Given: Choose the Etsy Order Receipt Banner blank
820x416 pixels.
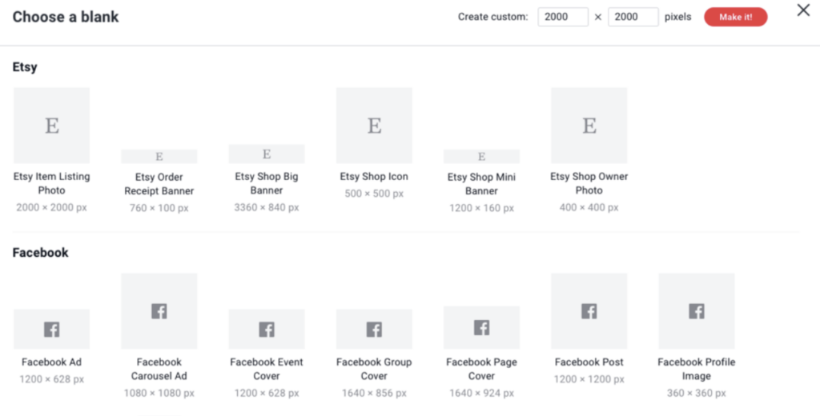Looking at the screenshot, I should pyautogui.click(x=159, y=156).
